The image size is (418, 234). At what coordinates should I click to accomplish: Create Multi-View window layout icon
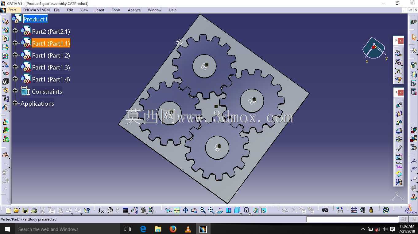click(228, 210)
